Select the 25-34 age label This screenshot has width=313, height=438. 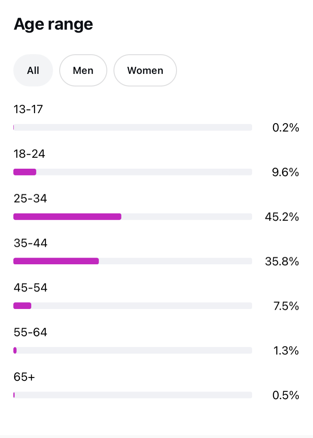[30, 199]
